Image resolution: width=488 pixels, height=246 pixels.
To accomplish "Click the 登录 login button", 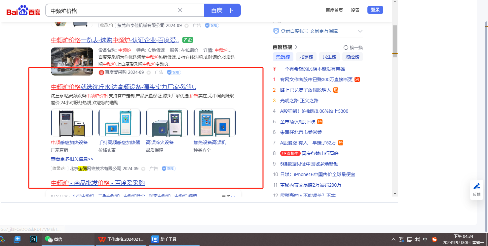I will pyautogui.click(x=375, y=10).
